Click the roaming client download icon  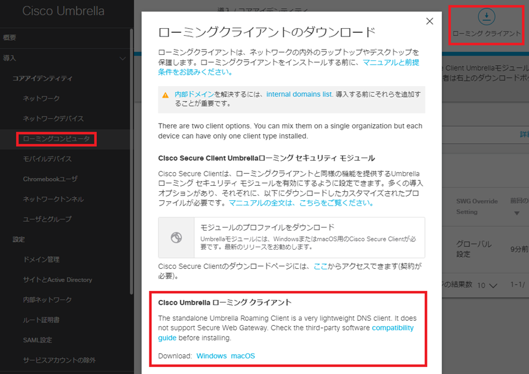point(487,16)
